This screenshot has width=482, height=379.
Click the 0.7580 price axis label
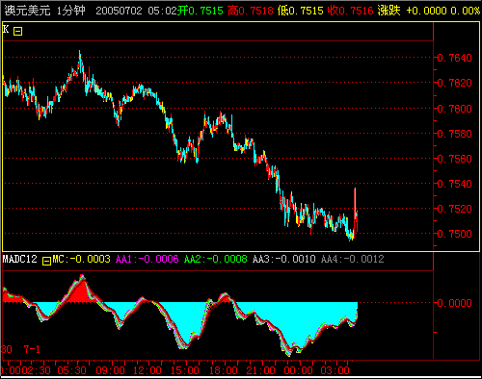click(x=455, y=134)
